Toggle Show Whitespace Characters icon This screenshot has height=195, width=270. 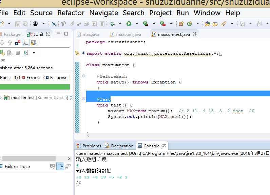tap(102, 24)
